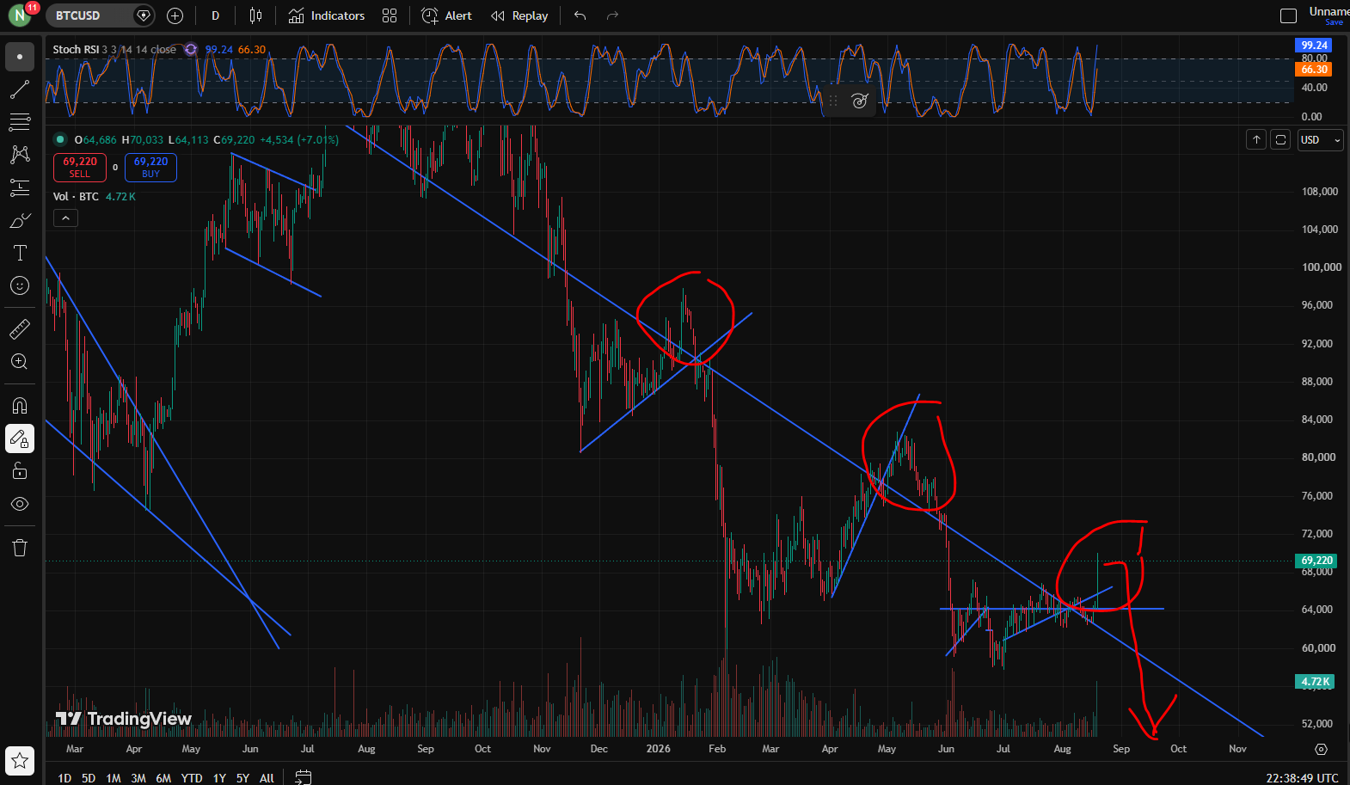Add a symbol with the plus icon
The width and height of the screenshot is (1350, 785).
[175, 15]
